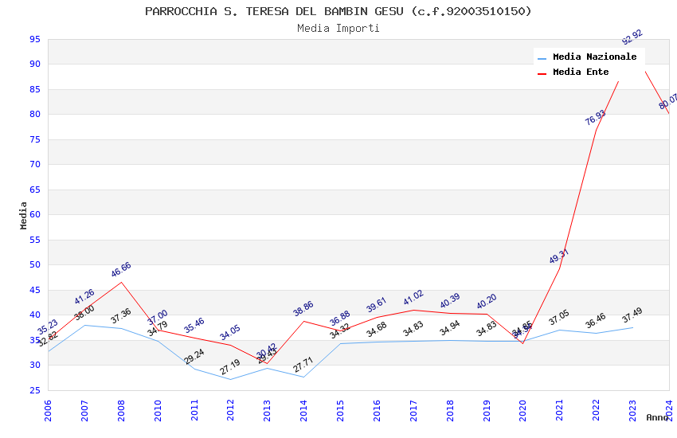Click the blue Media Nazionale legend swatch
Screen dimensions: 677x438
pos(542,58)
